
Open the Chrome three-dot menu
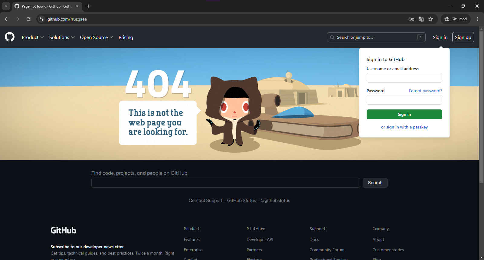(477, 19)
